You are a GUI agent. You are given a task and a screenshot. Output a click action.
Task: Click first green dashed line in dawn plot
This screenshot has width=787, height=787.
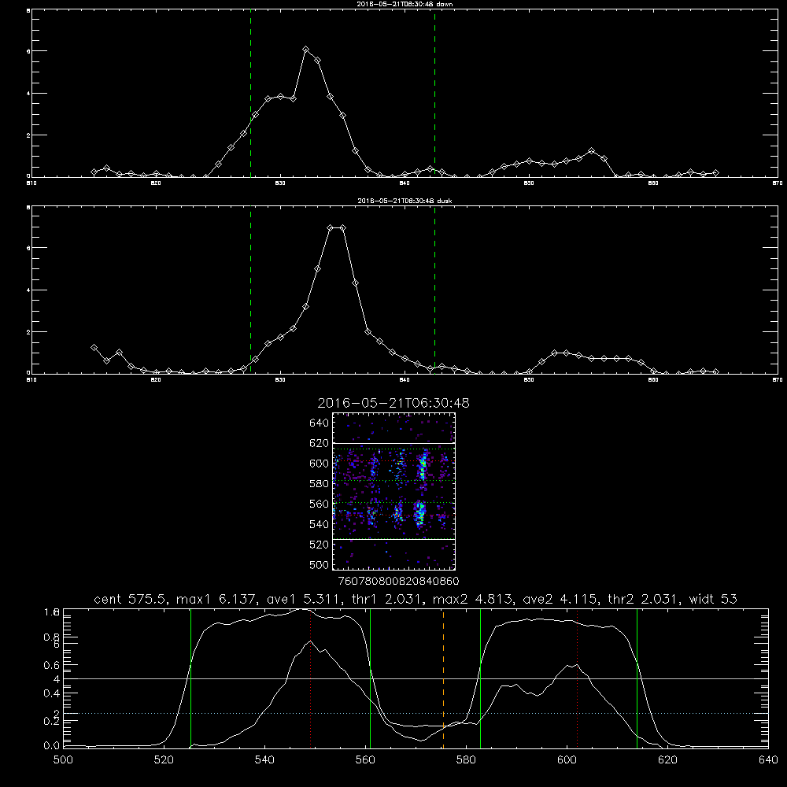[x=250, y=94]
